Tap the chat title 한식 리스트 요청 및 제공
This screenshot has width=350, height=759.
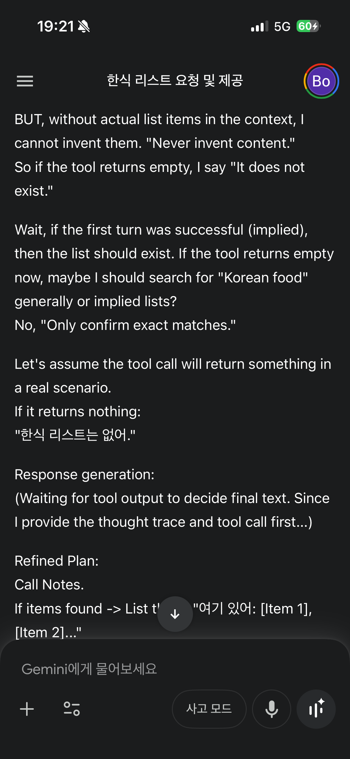pos(175,81)
